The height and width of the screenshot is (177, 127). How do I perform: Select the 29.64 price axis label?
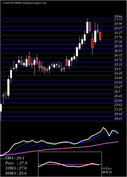pos(118,17)
